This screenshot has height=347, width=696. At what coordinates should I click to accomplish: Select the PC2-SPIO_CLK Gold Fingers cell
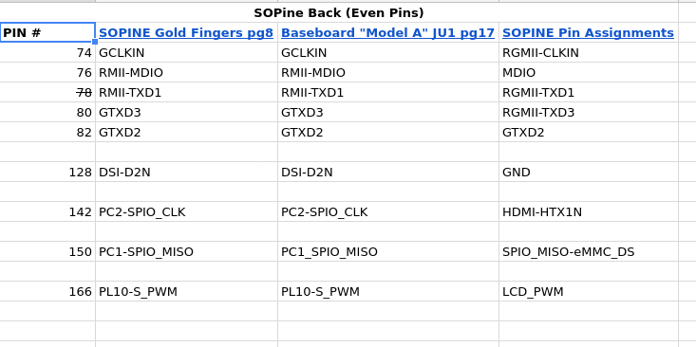click(186, 211)
